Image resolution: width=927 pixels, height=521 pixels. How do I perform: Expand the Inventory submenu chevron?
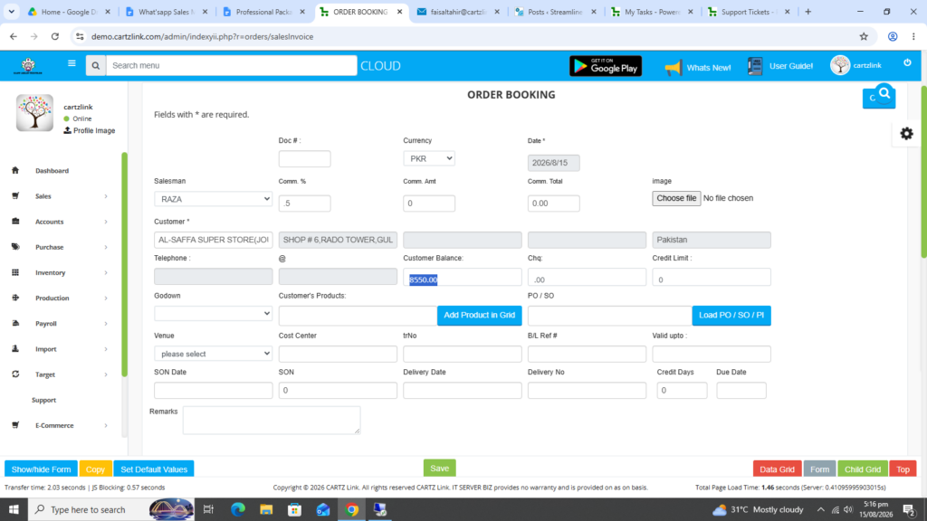click(x=106, y=273)
